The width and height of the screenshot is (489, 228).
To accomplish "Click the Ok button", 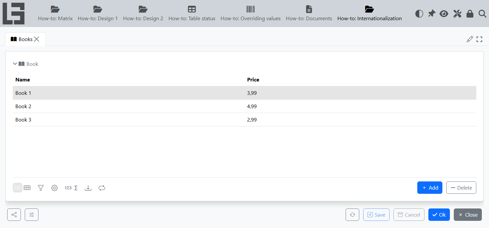I will tap(439, 215).
